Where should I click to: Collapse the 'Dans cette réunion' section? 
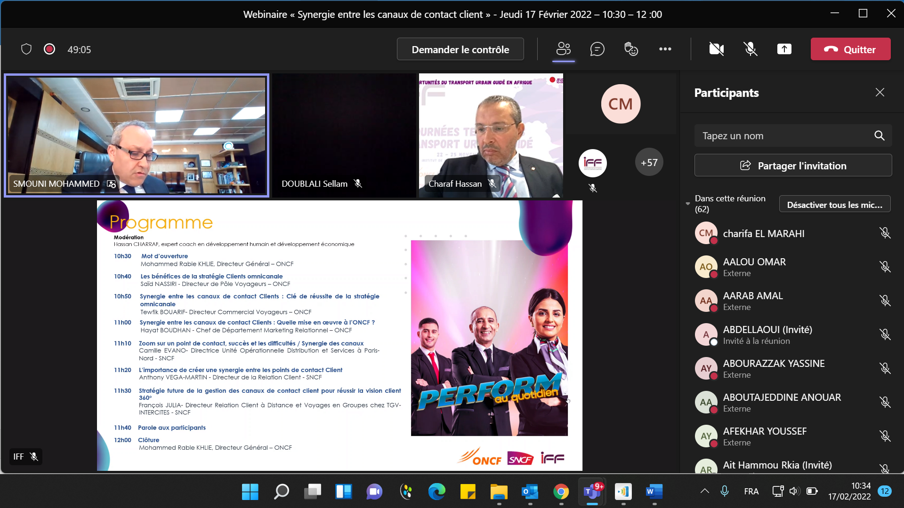point(688,204)
